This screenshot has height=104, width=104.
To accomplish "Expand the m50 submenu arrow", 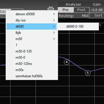I will click(x=54, y=39).
